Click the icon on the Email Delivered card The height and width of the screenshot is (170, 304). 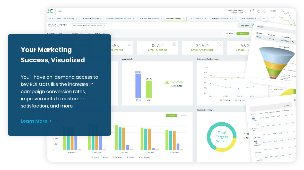coord(129,44)
